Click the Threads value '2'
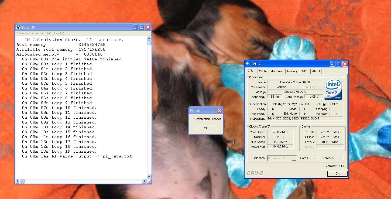The image size is (391, 199). (x=339, y=158)
